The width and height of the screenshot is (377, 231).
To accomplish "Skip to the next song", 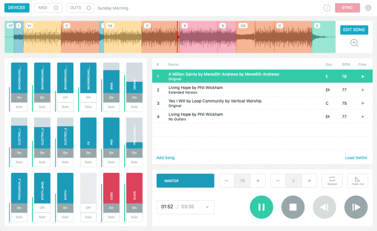I will [x=356, y=207].
